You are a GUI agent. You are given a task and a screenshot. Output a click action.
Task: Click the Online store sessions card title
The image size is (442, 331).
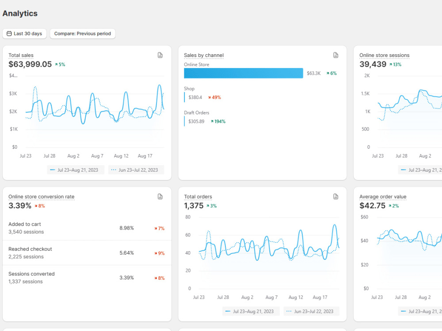coord(384,55)
